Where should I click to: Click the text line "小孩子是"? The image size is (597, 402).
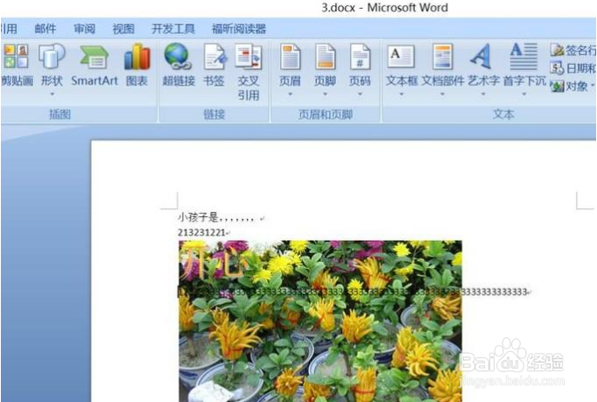[198, 217]
